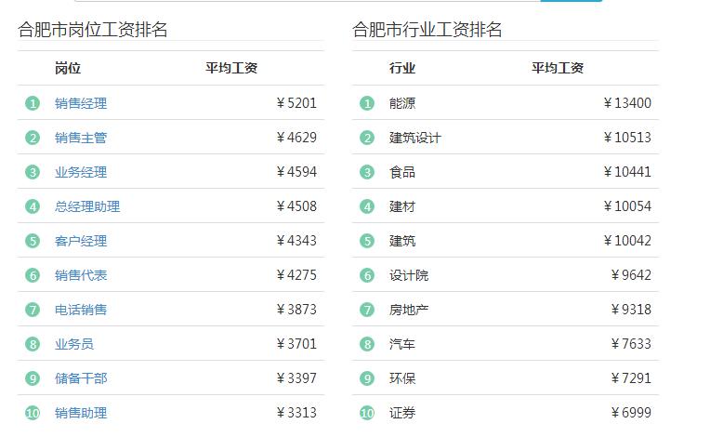Image resolution: width=710 pixels, height=437 pixels.
Task: Open the 电话销售 job link
Action: pyautogui.click(x=81, y=310)
